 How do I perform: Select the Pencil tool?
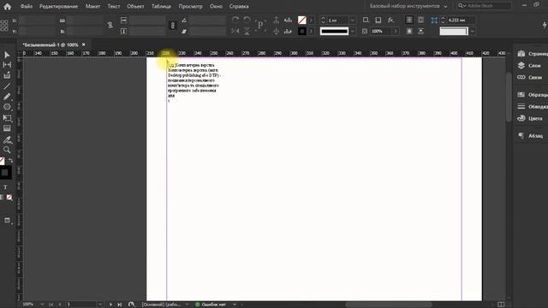point(7,97)
